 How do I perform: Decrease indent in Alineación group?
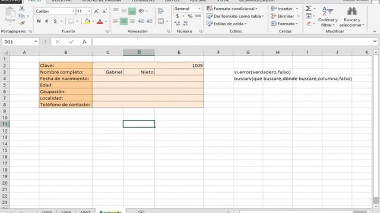[x=141, y=21]
